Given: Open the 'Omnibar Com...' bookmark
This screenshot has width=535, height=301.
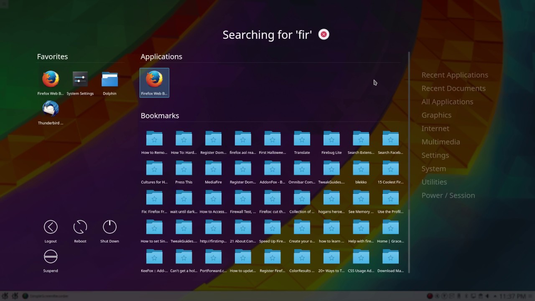Looking at the screenshot, I should pos(302,172).
